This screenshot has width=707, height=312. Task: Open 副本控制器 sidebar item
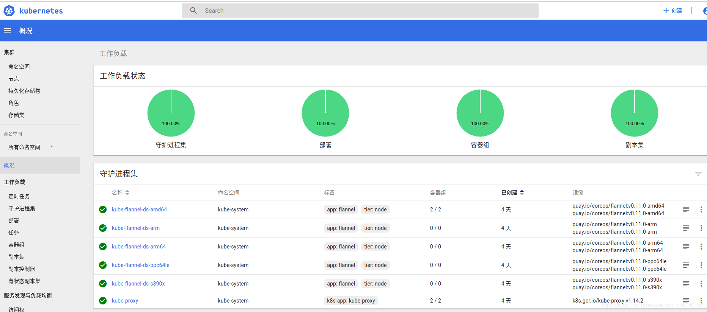click(x=22, y=269)
